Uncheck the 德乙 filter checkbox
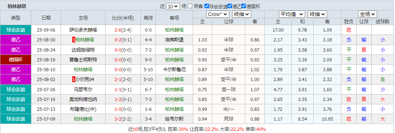This screenshot has width=395, height=133. [230, 6]
